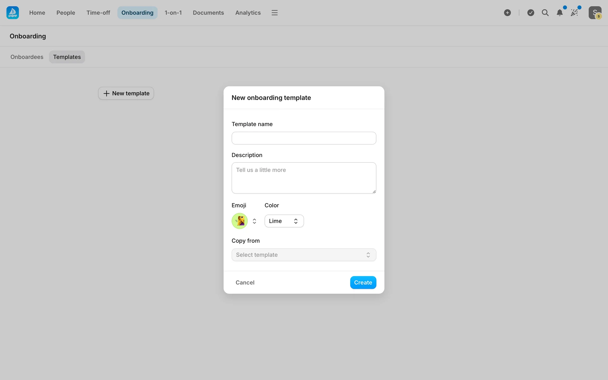
Task: Click the celebration confetti icon
Action: click(574, 13)
